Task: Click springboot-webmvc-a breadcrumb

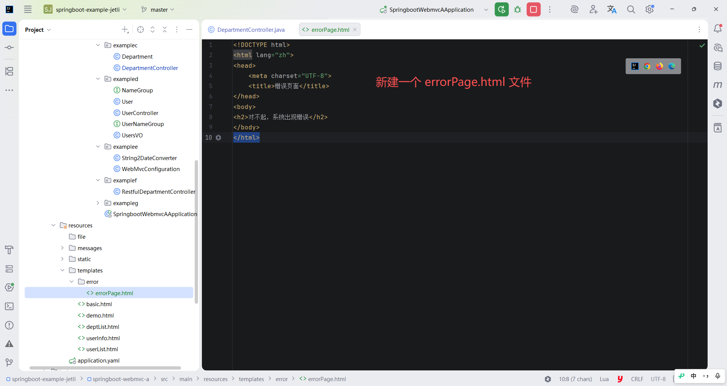Action: pos(118,379)
